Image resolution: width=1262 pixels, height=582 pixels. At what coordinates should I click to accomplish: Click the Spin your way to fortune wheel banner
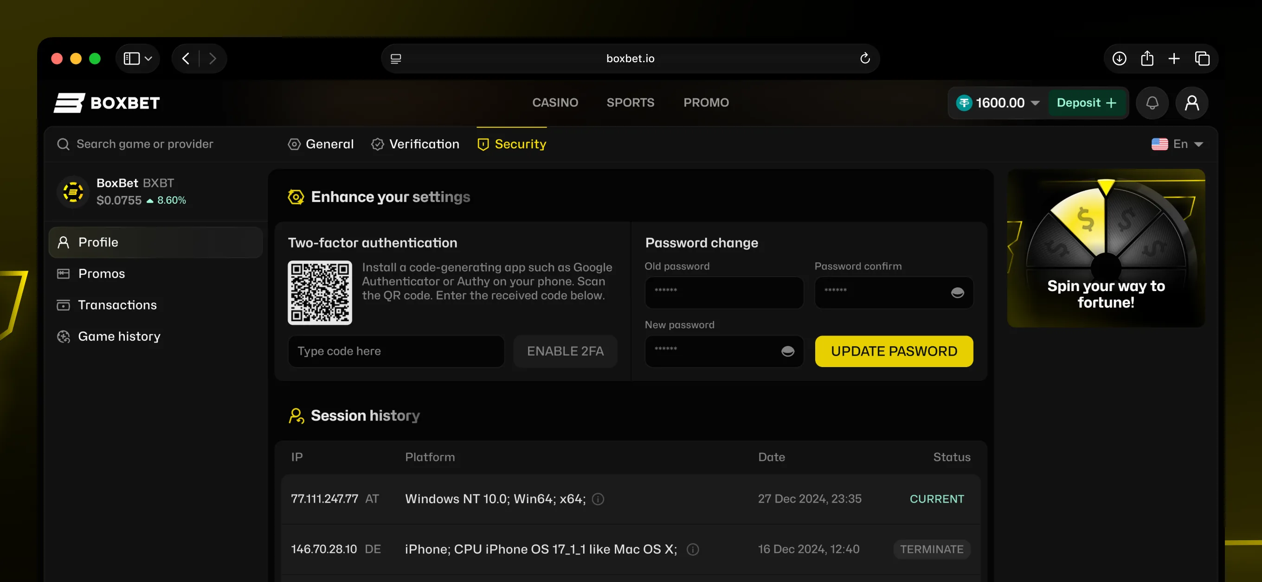[1105, 248]
